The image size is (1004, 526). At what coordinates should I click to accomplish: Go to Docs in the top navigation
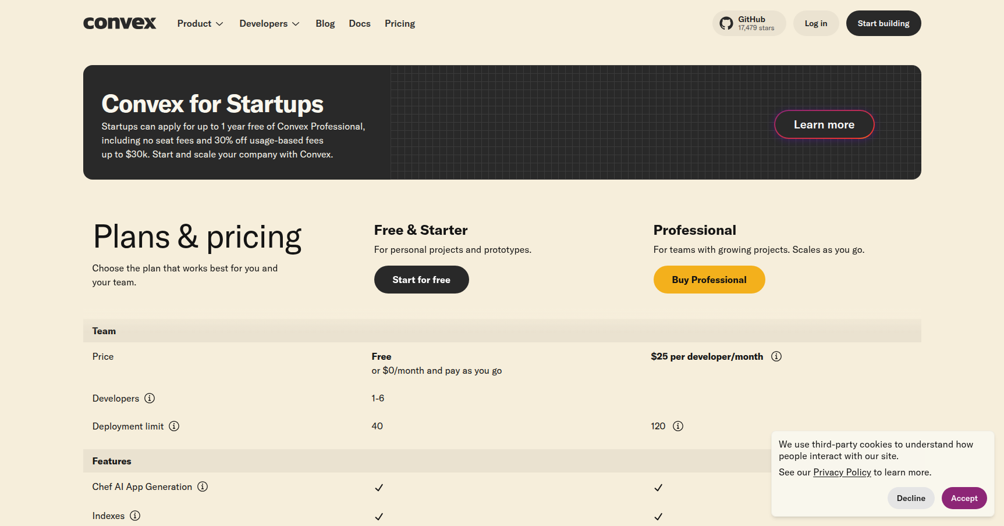359,23
